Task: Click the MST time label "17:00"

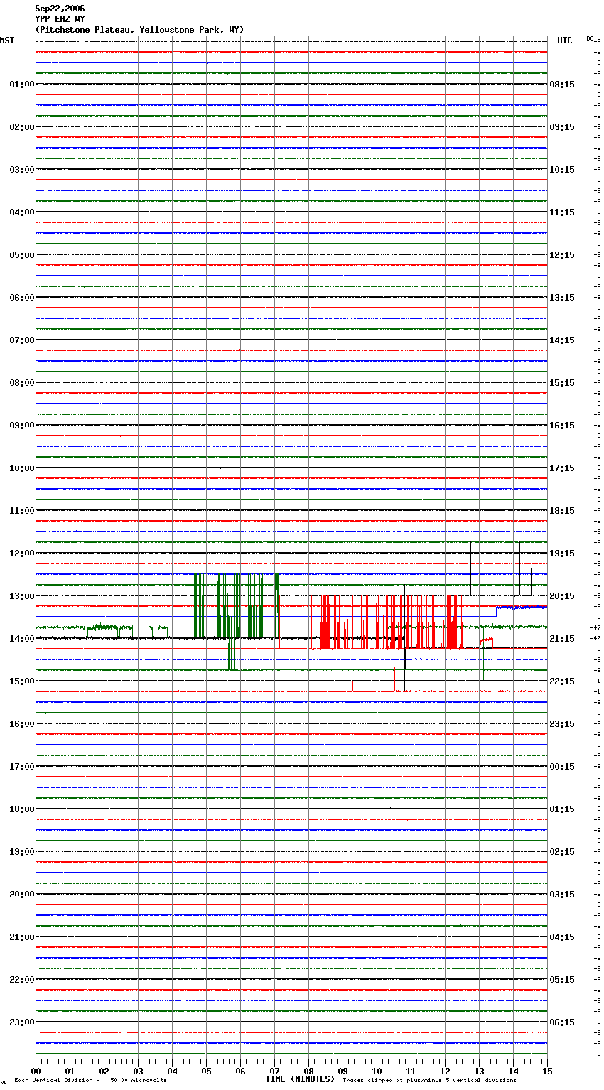Action: 22,767
